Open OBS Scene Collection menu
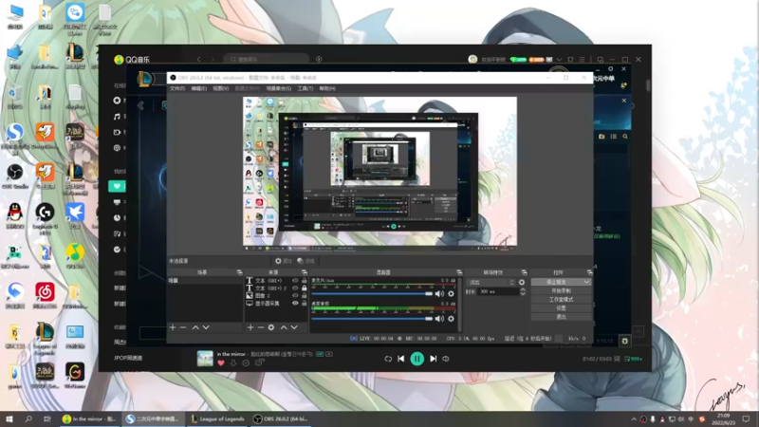759x427 pixels. coord(279,88)
